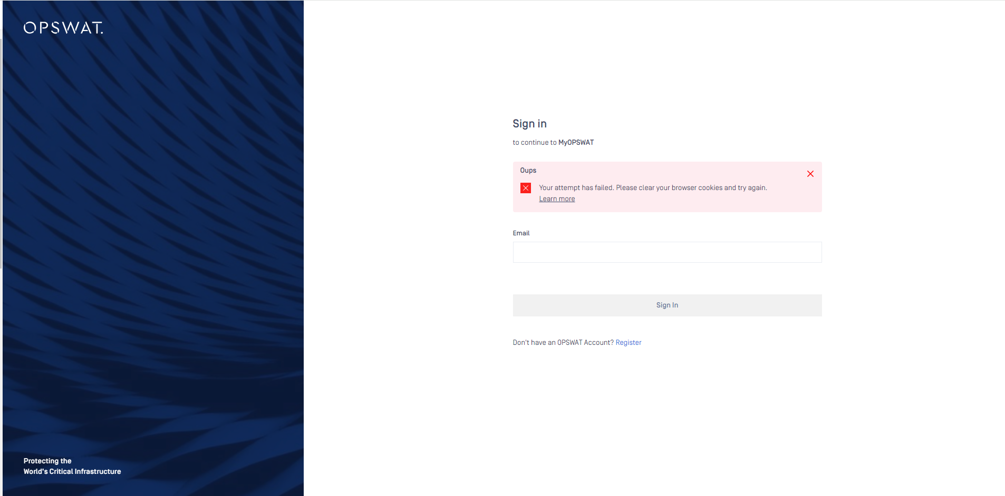Click the 'Protecting the World's Critical Infrastructure' tagline
Viewport: 1005px width, 496px height.
[x=72, y=467]
